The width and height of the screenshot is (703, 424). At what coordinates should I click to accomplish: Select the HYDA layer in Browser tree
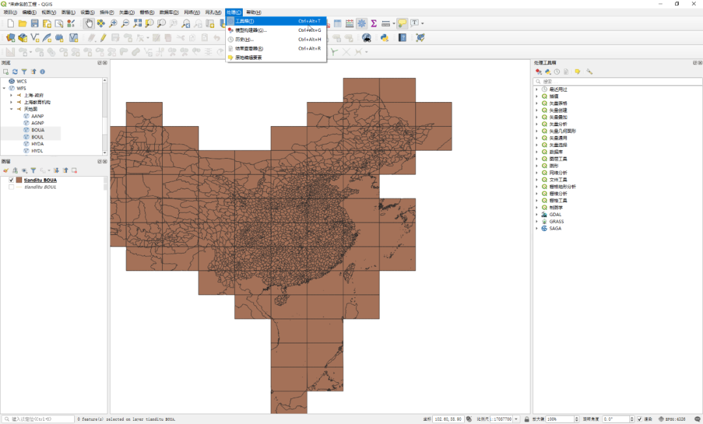coord(38,144)
